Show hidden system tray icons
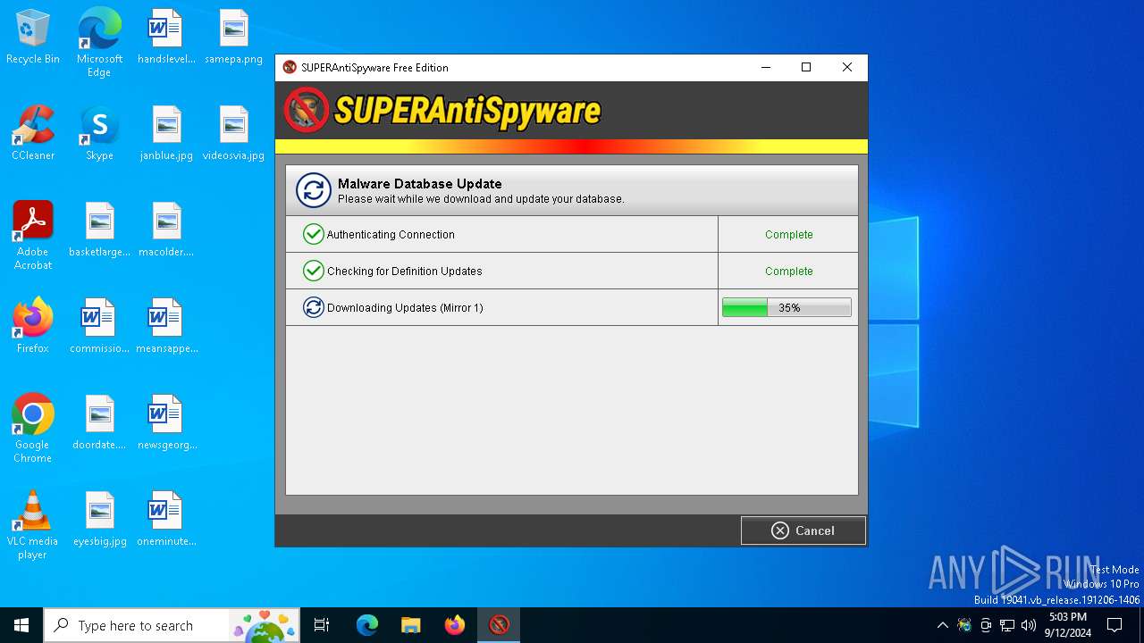Image resolution: width=1144 pixels, height=643 pixels. tap(942, 625)
